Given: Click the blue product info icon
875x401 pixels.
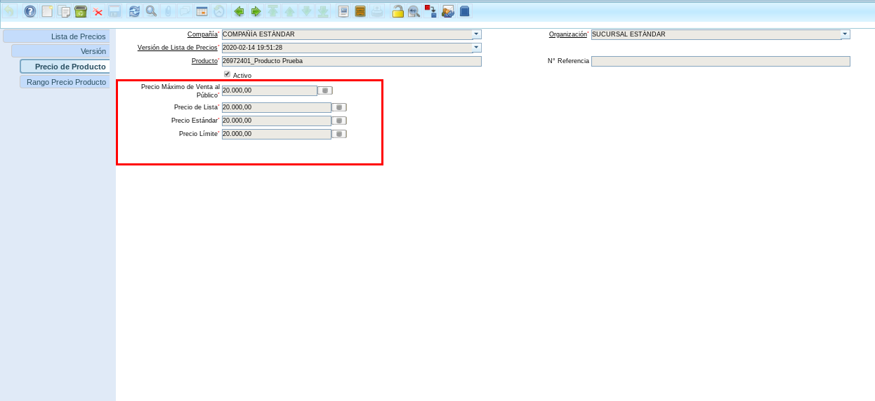Looking at the screenshot, I should (x=464, y=11).
